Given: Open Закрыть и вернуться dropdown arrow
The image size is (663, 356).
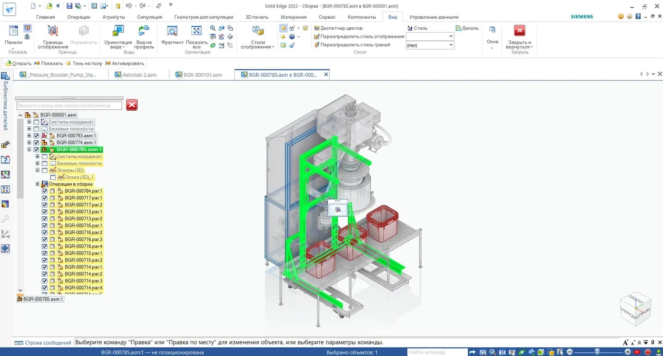Looking at the screenshot, I should 531,47.
